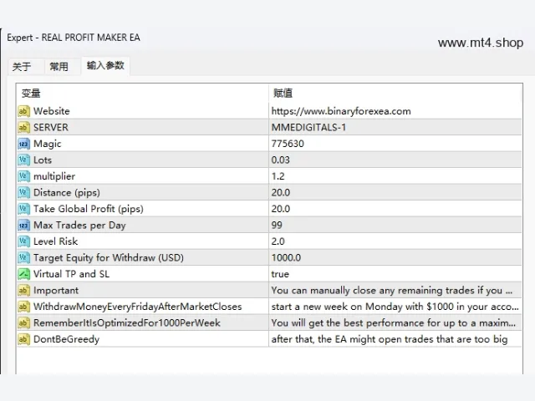
Task: Click the string icon beside Important
Action: (x=23, y=291)
